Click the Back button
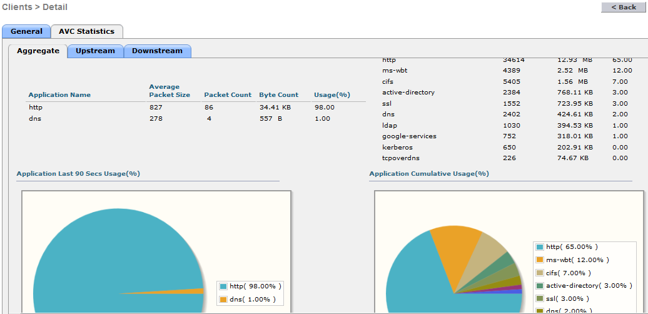Image resolution: width=648 pixels, height=314 pixels. tap(623, 7)
